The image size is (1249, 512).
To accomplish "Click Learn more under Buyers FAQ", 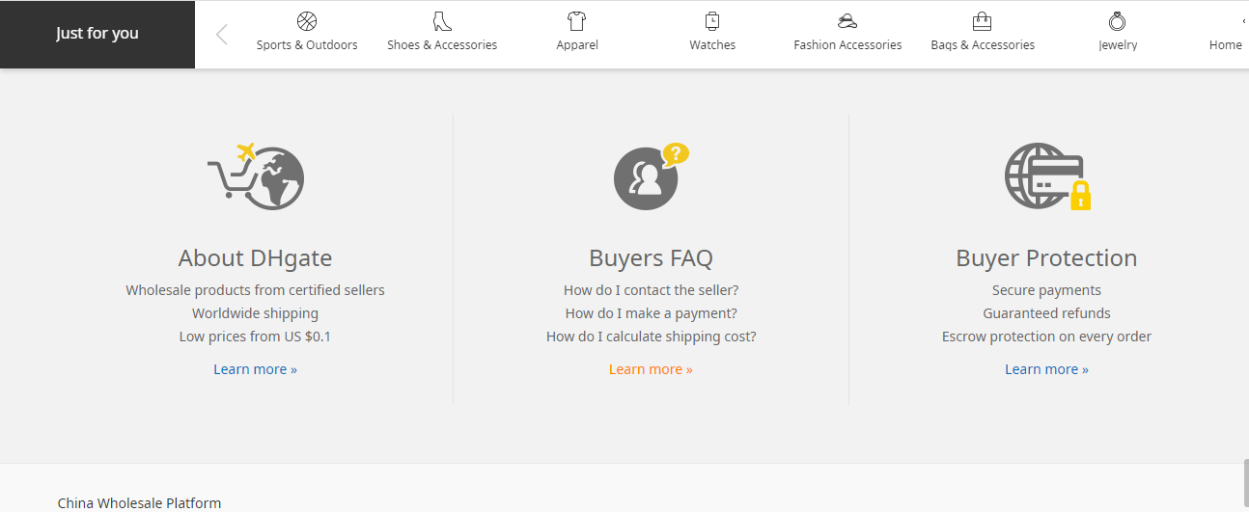I will tap(651, 369).
